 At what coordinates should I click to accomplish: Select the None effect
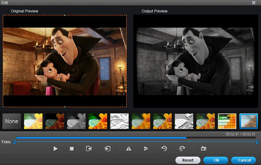click(x=12, y=121)
